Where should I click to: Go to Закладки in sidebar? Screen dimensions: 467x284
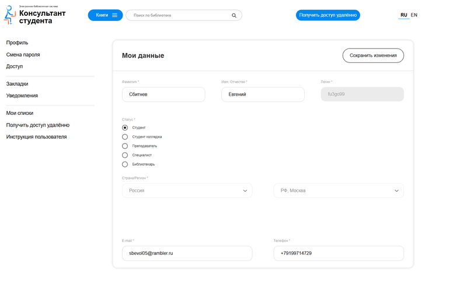click(18, 84)
